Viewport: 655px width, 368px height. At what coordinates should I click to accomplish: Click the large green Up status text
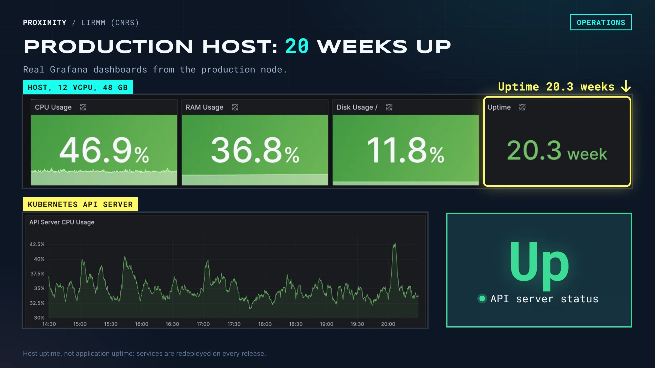539,266
